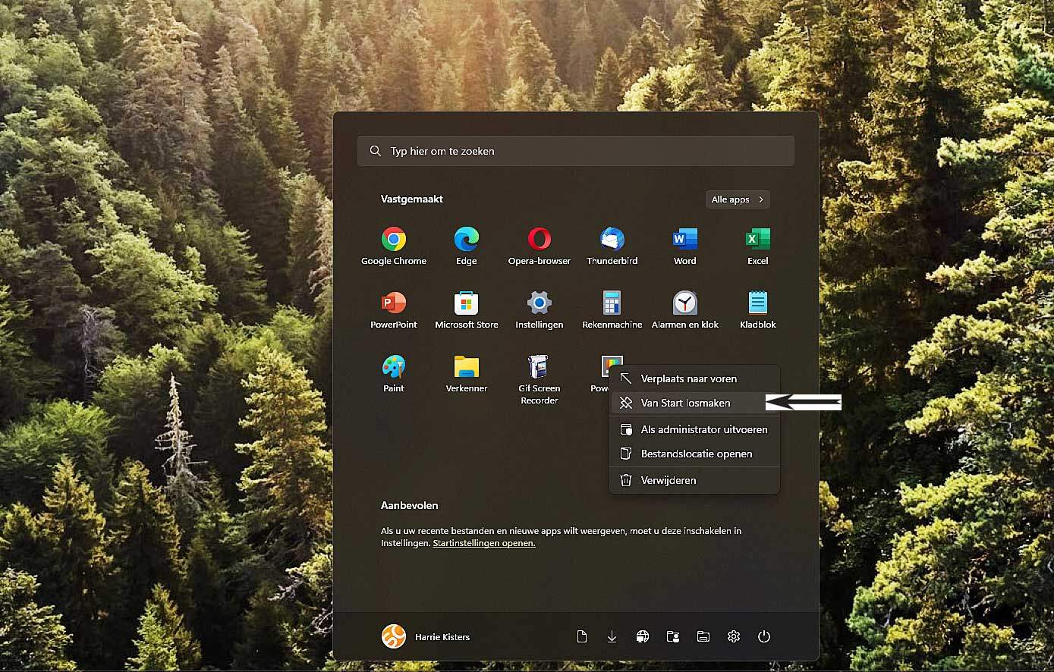Open Harrie Kisters user account menu

426,636
